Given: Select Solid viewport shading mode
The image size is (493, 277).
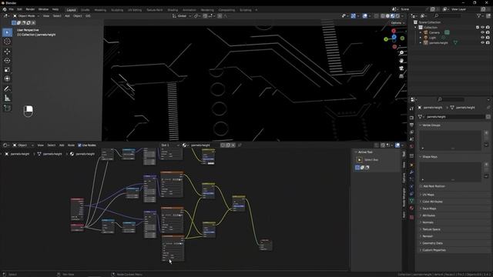Looking at the screenshot, I should pyautogui.click(x=387, y=15).
